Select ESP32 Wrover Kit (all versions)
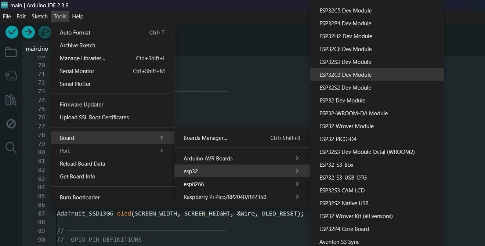Screen dimensions: 485x246 pyautogui.click(x=377, y=216)
